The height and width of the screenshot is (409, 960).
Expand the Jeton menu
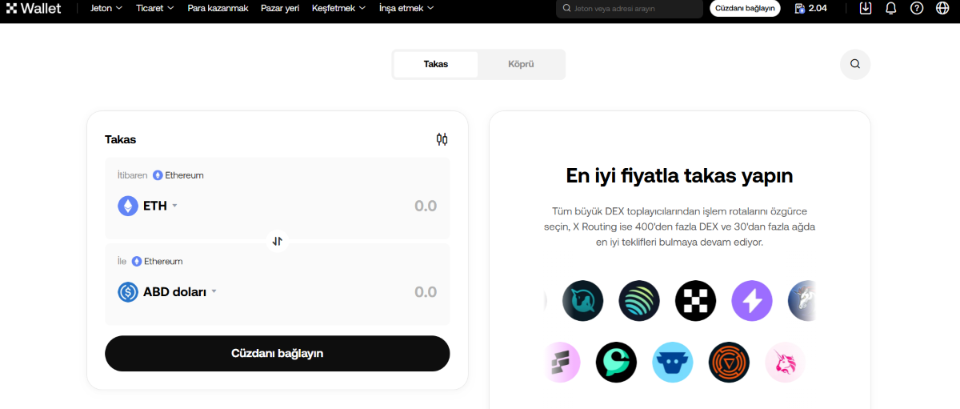coord(106,8)
